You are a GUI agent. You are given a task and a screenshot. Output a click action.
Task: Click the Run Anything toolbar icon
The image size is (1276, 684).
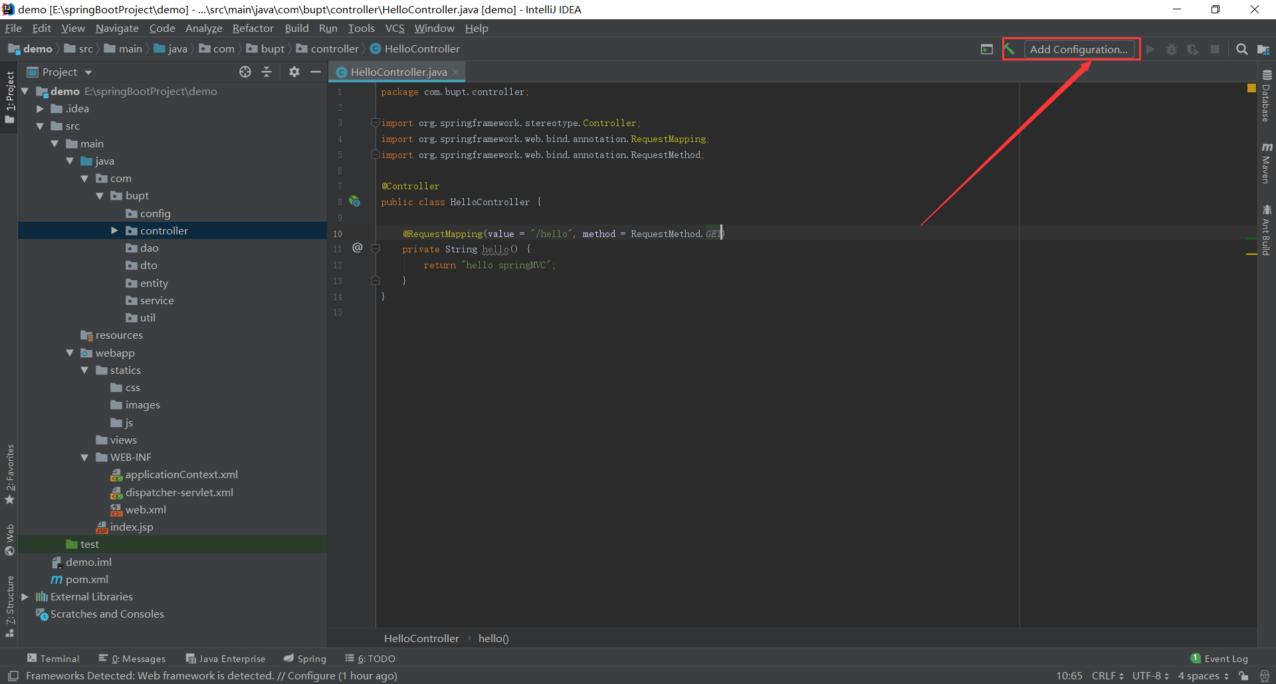pos(987,49)
